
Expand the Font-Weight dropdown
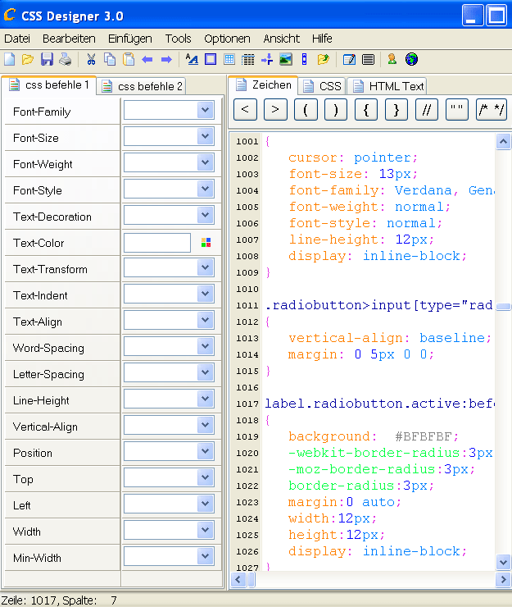click(206, 162)
